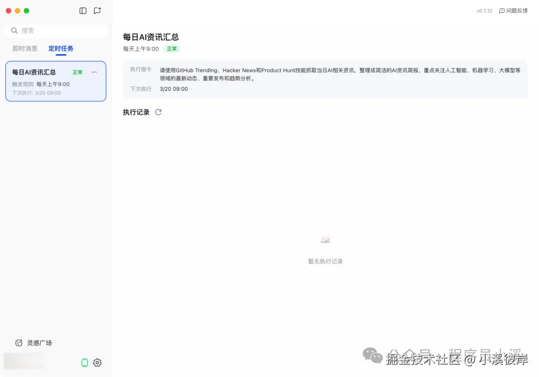Click the version label v0.1.12
The width and height of the screenshot is (539, 377).
click(484, 11)
